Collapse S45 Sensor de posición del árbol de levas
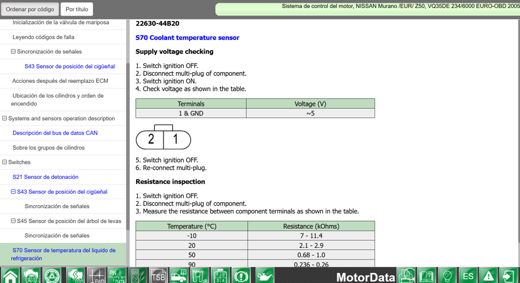 pos(13,221)
